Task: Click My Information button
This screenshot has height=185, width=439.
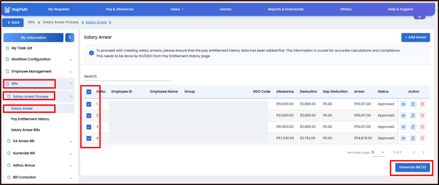Action: (33, 38)
